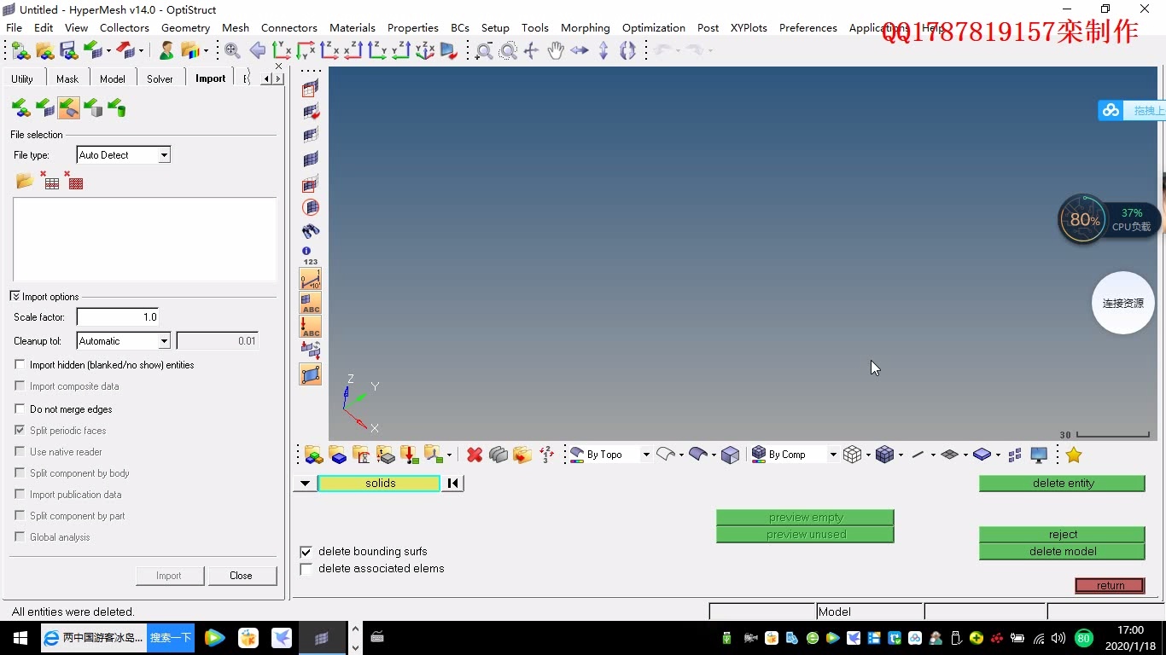Expand the Cleanup tol Automatic dropdown

pos(164,341)
